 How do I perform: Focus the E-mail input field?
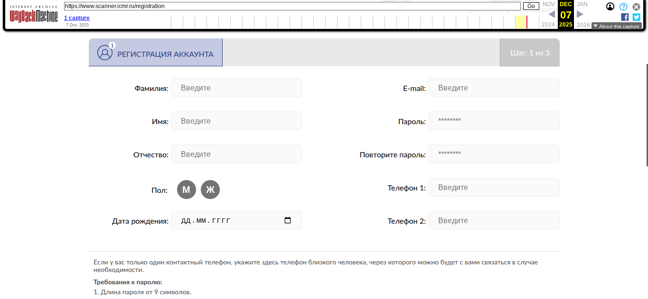click(x=494, y=88)
